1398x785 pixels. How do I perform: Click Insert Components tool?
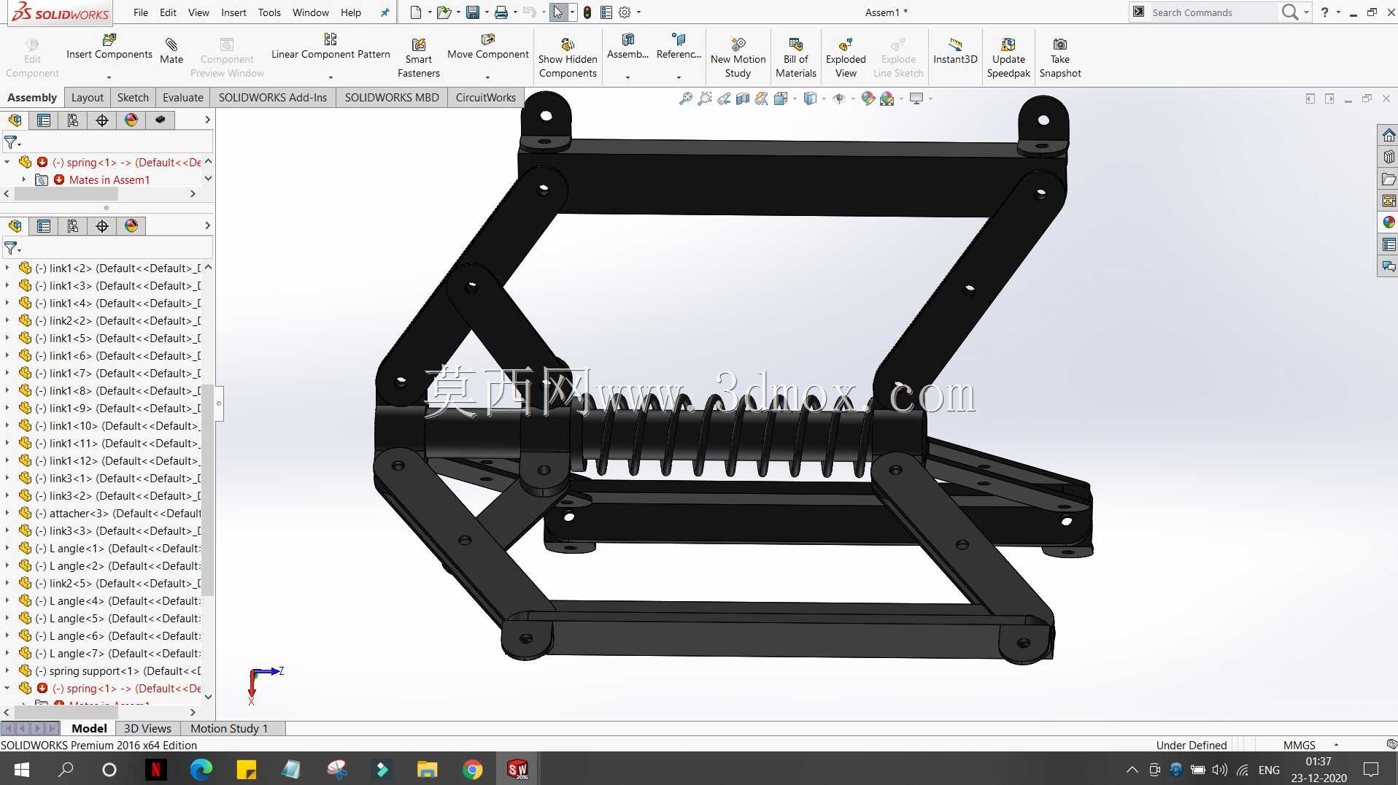(x=109, y=47)
